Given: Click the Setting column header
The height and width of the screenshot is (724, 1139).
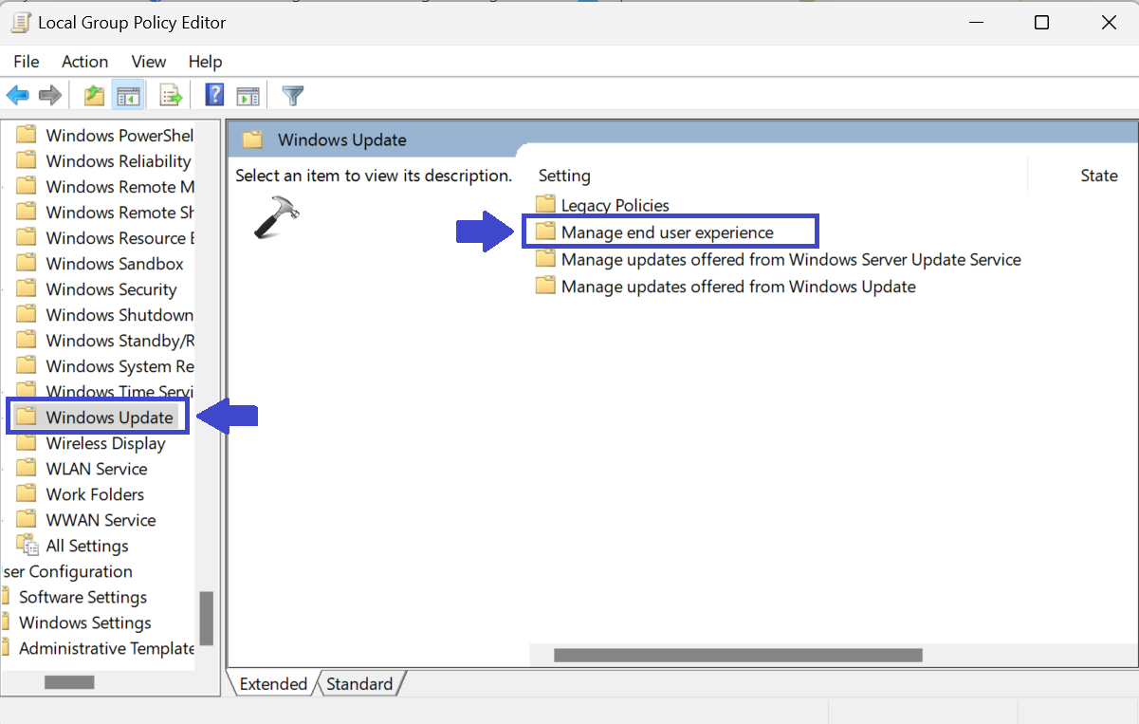Looking at the screenshot, I should coord(564,176).
